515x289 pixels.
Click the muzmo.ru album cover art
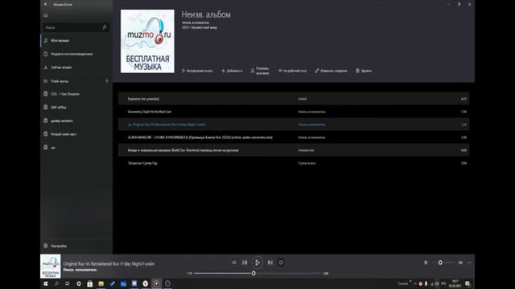click(x=147, y=41)
